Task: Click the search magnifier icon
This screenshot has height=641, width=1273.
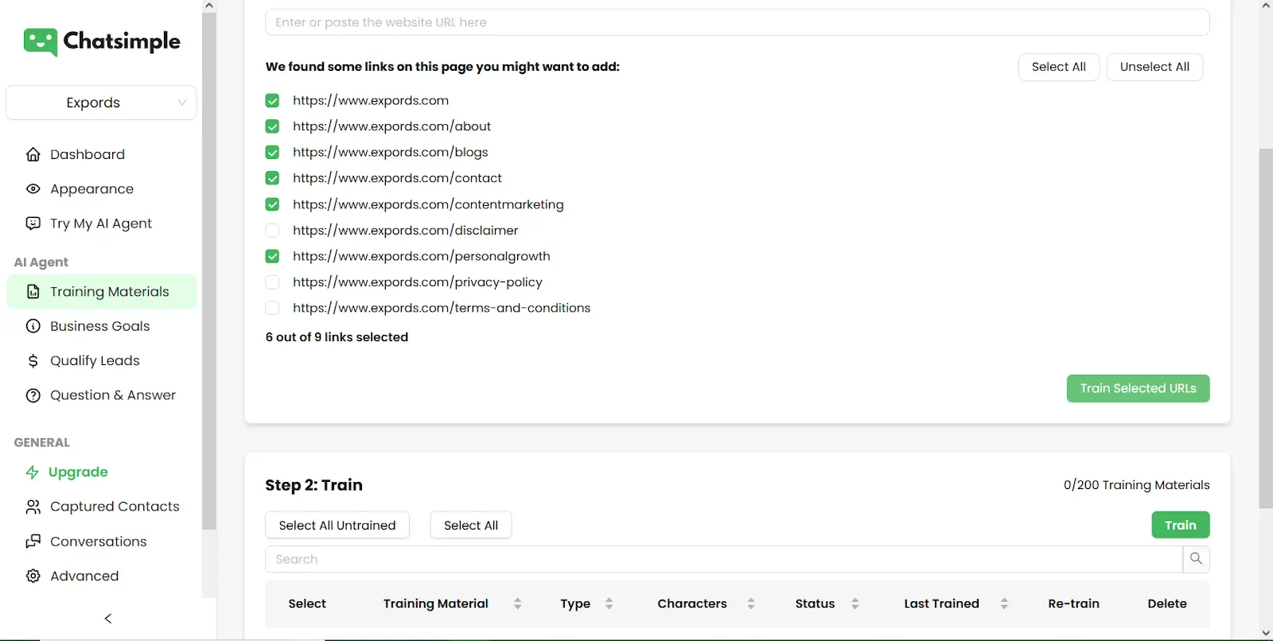Action: pos(1196,559)
